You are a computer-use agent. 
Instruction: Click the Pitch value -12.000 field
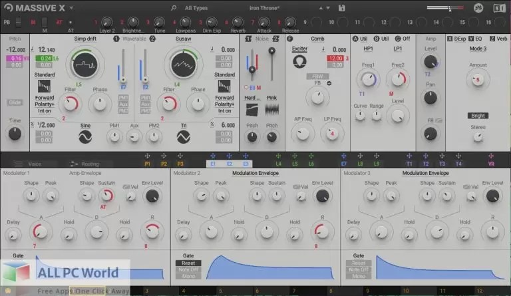[x=15, y=49]
